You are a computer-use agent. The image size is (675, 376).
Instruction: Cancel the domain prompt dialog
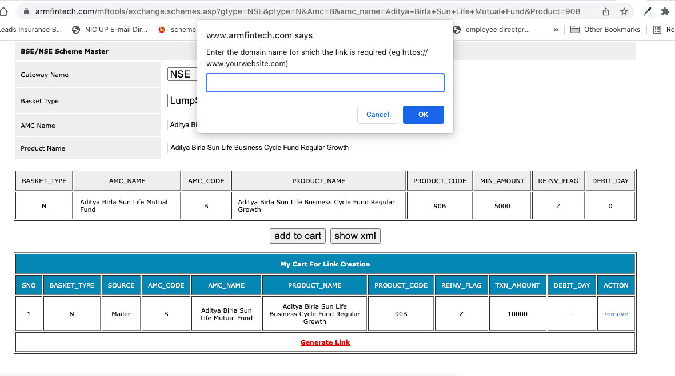pyautogui.click(x=378, y=115)
